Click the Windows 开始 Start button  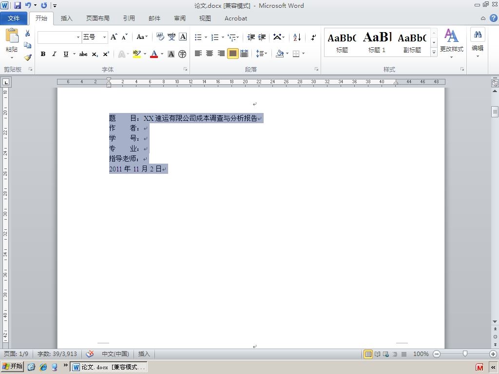point(12,367)
